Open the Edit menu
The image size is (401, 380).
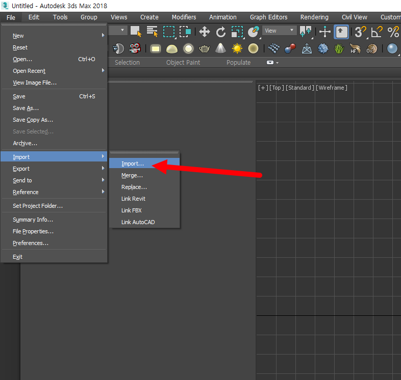tap(34, 17)
